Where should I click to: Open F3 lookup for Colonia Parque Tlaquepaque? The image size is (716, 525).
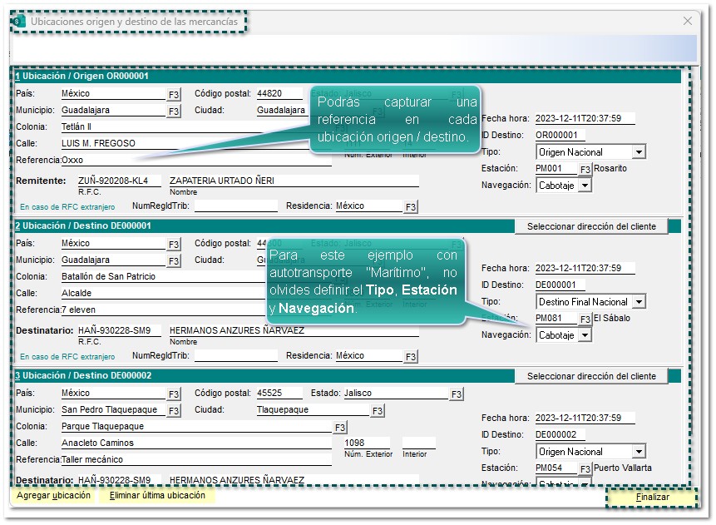tap(339, 427)
